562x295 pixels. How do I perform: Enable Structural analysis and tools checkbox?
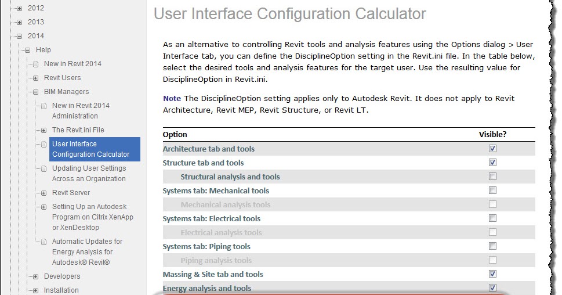coord(492,177)
